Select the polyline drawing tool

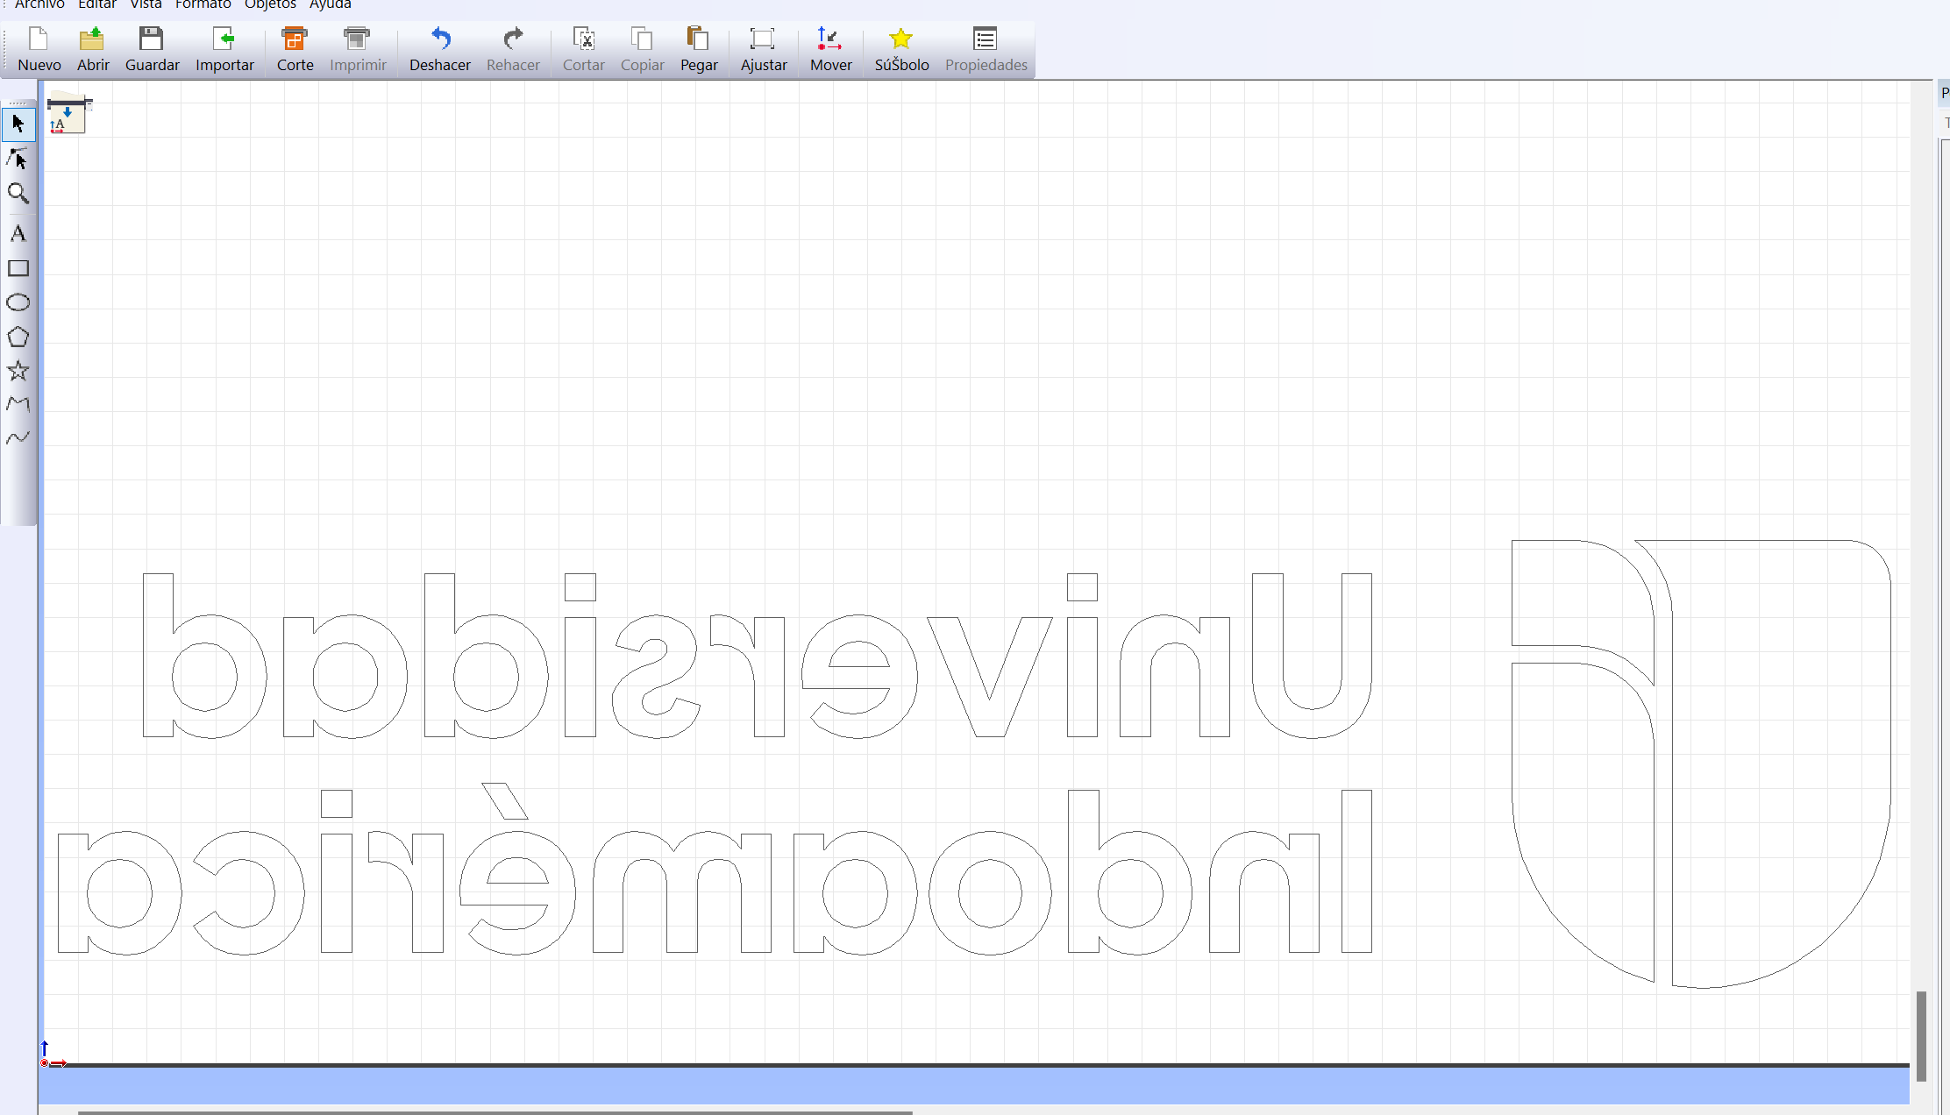pyautogui.click(x=18, y=404)
